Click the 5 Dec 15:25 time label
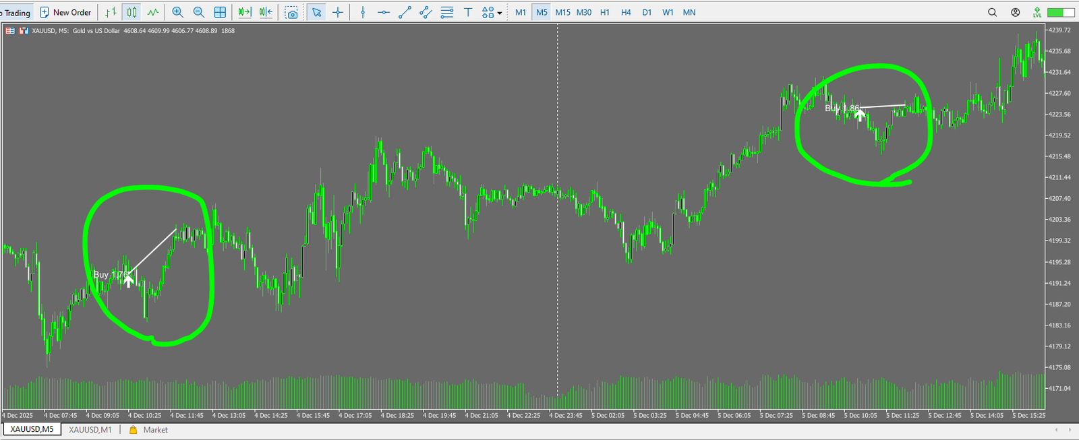Viewport: 1079px width, 440px height. pyautogui.click(x=1028, y=415)
